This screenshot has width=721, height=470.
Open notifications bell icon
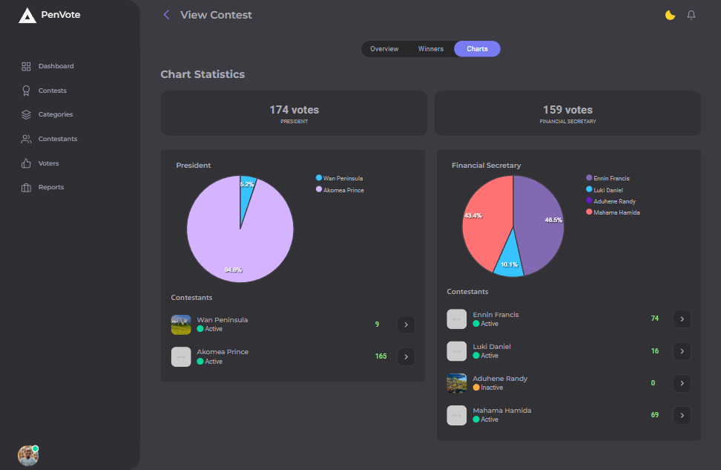[691, 15]
